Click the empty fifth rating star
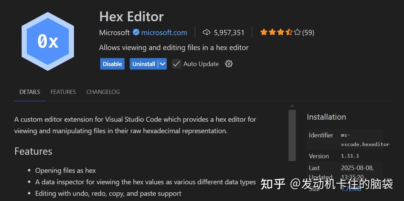This screenshot has width=404, height=201. (297, 32)
